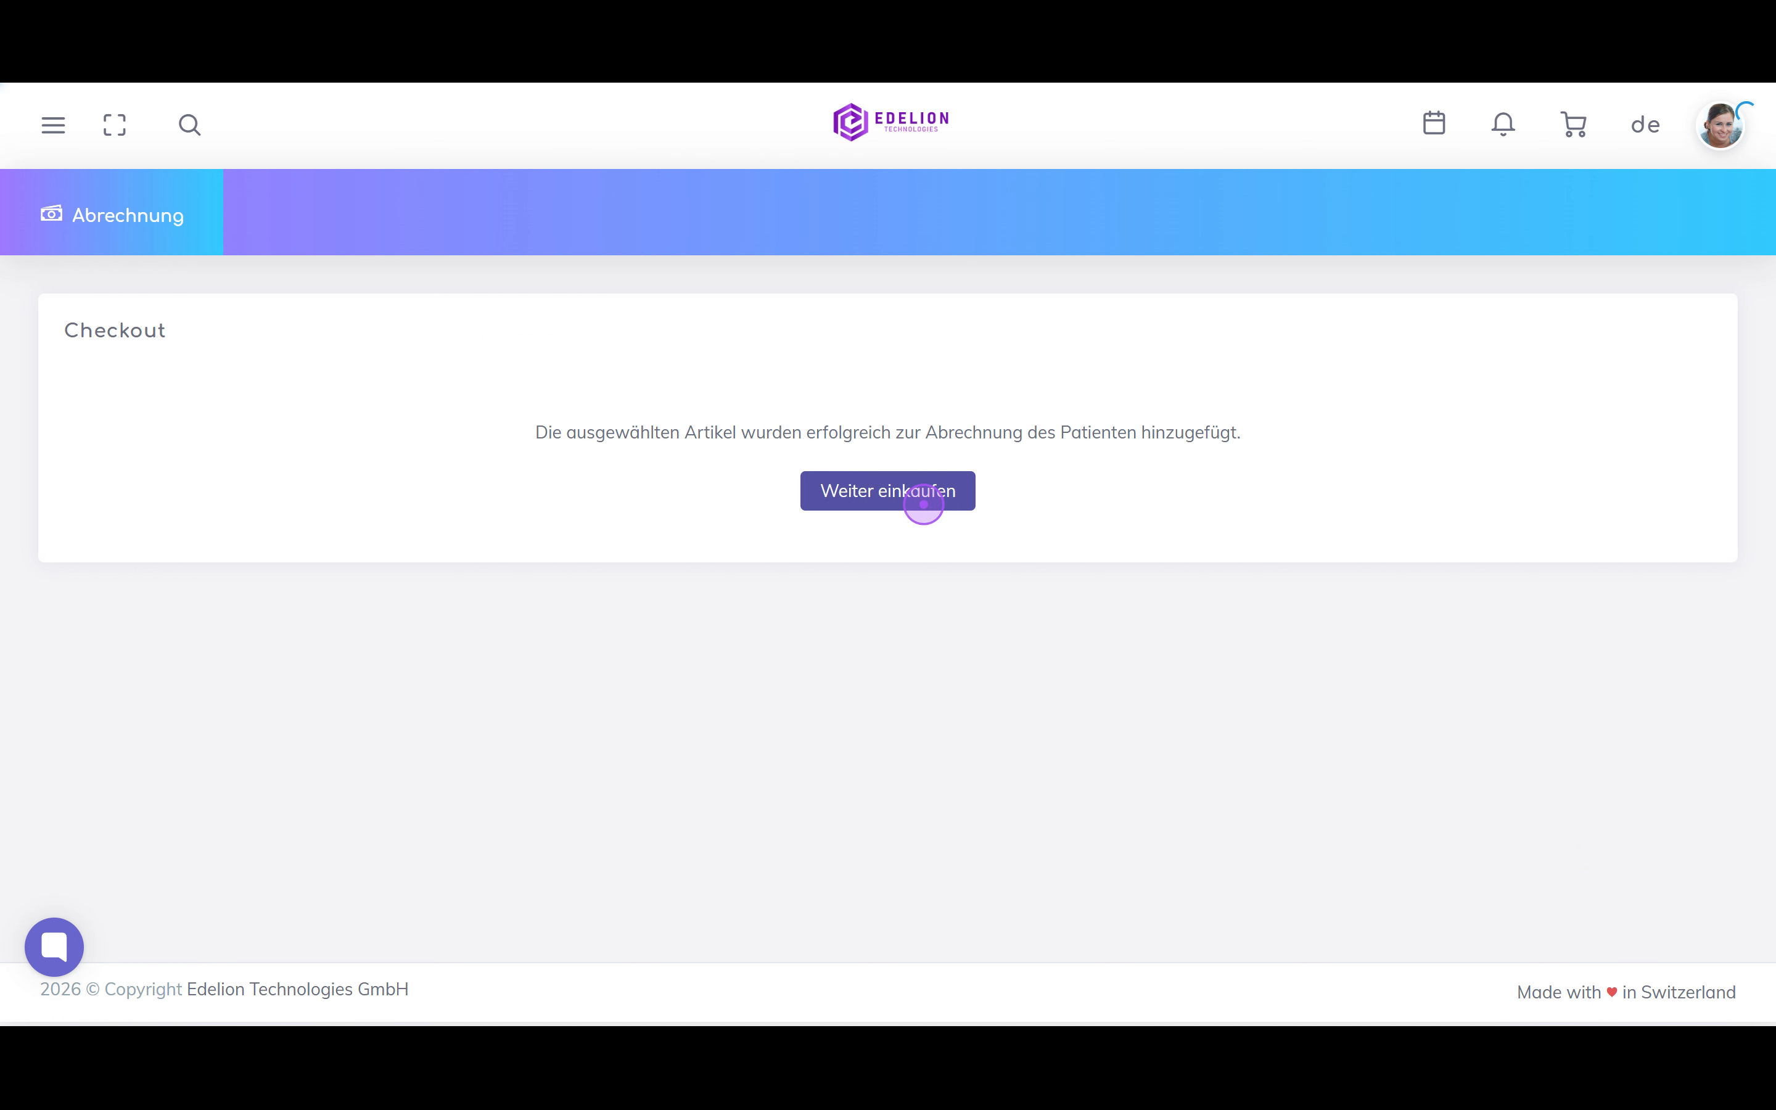Viewport: 1776px width, 1110px height.
Task: Click the Edelion Technologies logo
Action: click(x=891, y=122)
